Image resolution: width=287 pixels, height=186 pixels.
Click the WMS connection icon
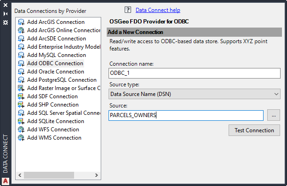21,138
